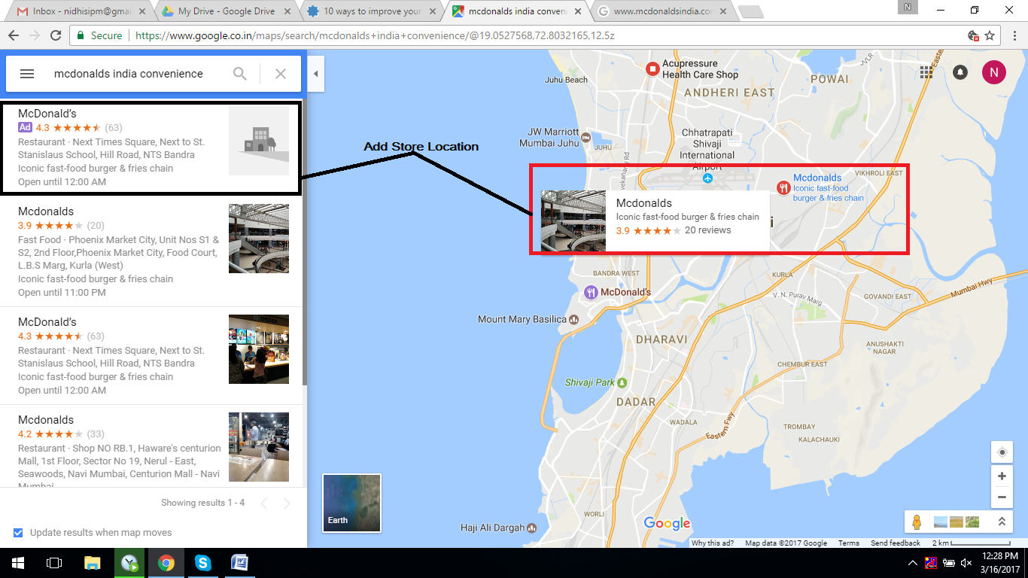Click the Shivaji Park marker
The height and width of the screenshot is (578, 1028).
tap(622, 382)
